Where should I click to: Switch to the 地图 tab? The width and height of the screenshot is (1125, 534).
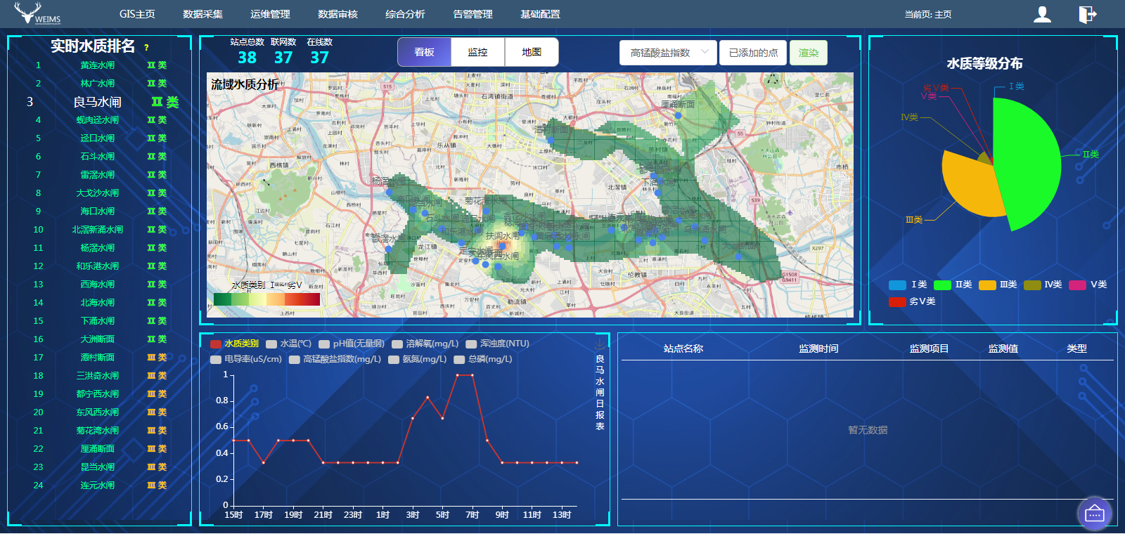pyautogui.click(x=532, y=52)
